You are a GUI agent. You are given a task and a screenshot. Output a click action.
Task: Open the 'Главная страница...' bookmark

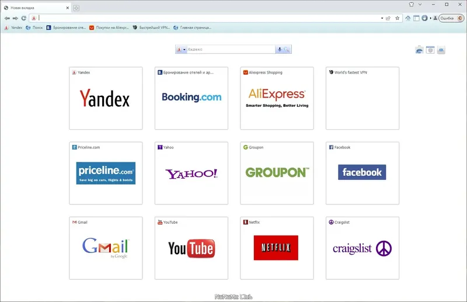pos(193,27)
